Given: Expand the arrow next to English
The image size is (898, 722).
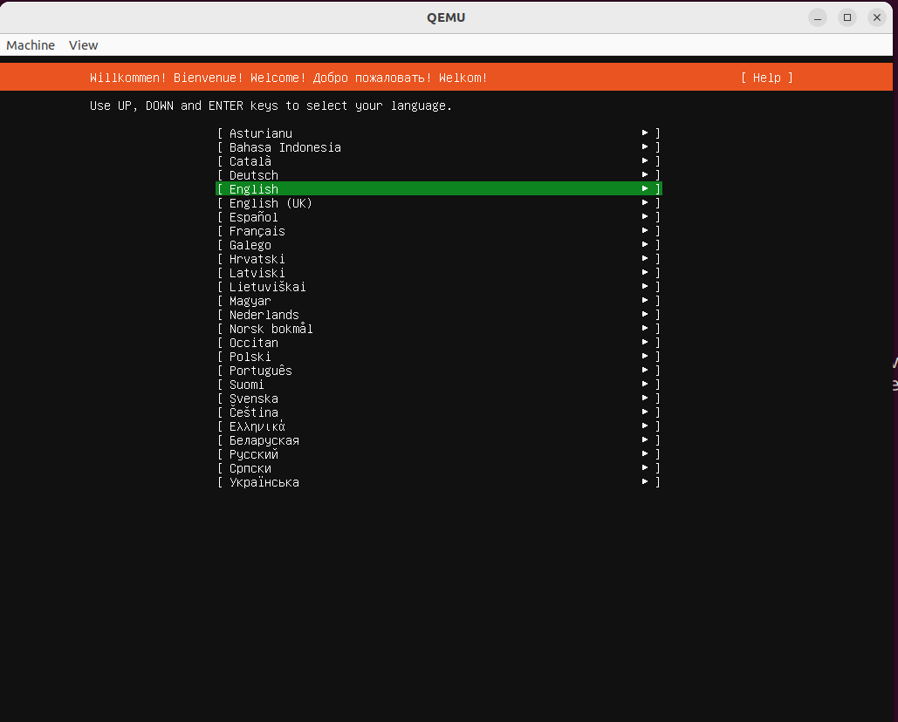Looking at the screenshot, I should point(645,188).
